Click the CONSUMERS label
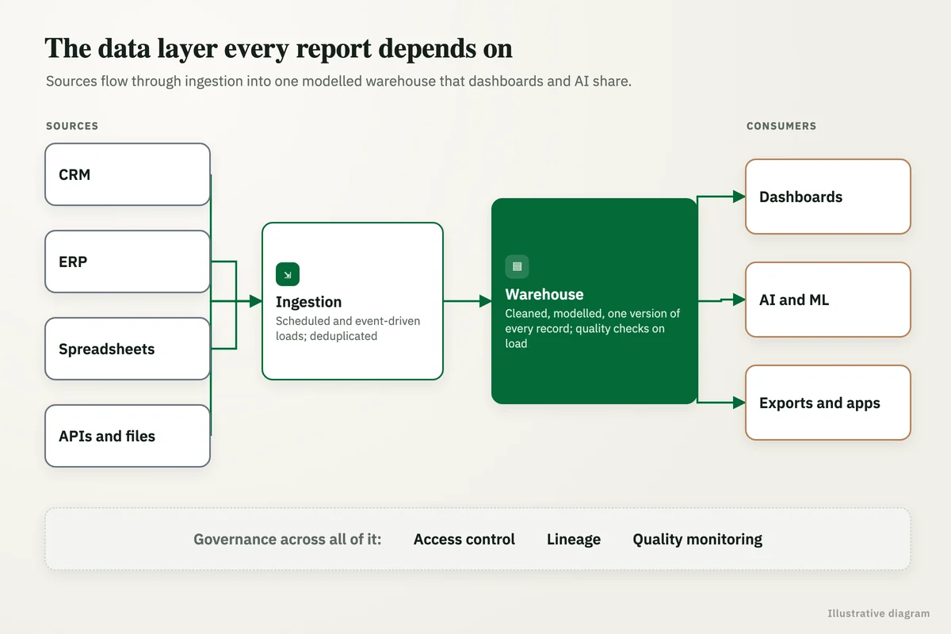951x634 pixels. point(781,126)
